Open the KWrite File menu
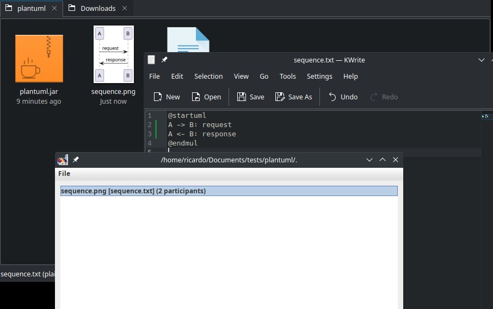 coord(155,76)
